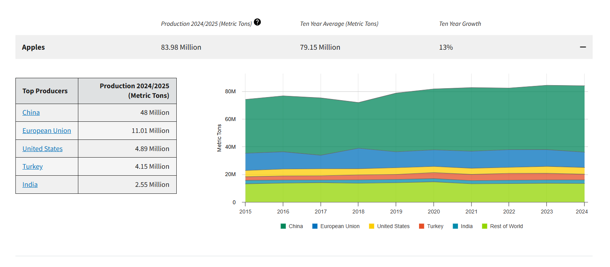Hide Turkey series via legend label
610x267 pixels.
[435, 226]
